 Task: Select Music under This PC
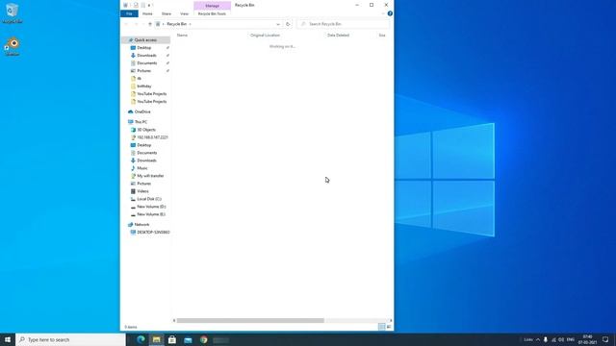coord(142,168)
